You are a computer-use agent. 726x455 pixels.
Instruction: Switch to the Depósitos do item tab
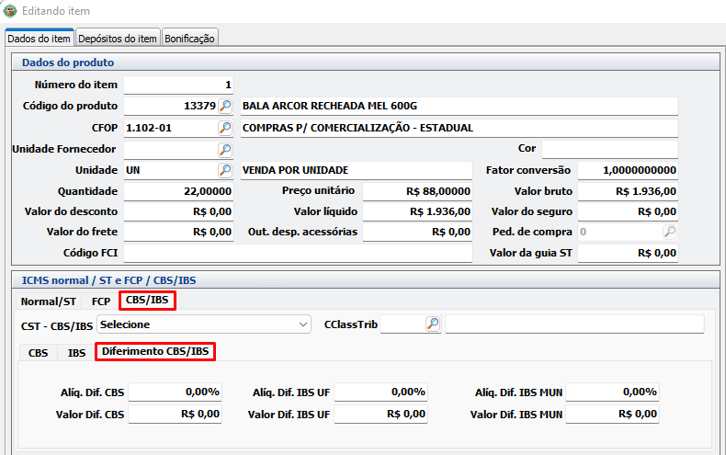click(118, 39)
